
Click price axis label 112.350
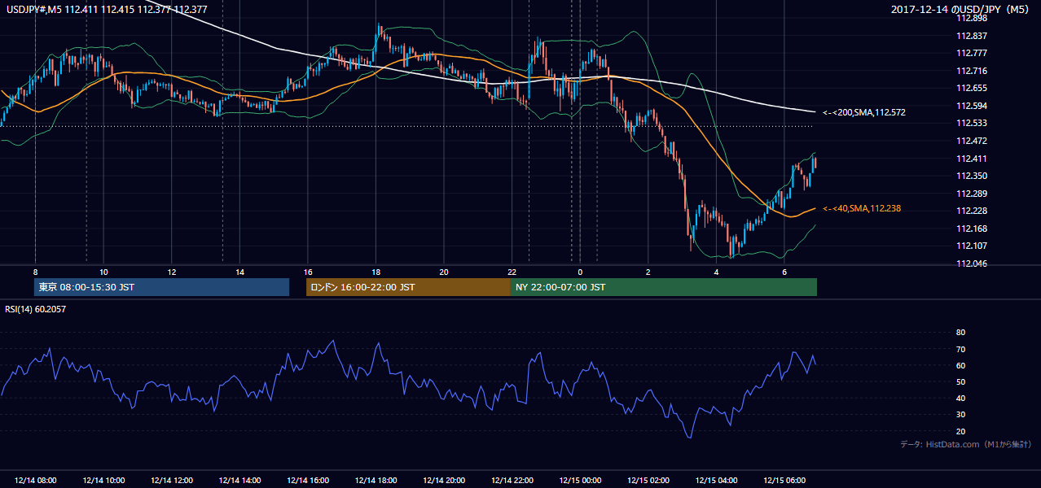click(x=971, y=176)
